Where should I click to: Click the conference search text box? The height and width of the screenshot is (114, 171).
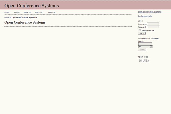pos(145,44)
